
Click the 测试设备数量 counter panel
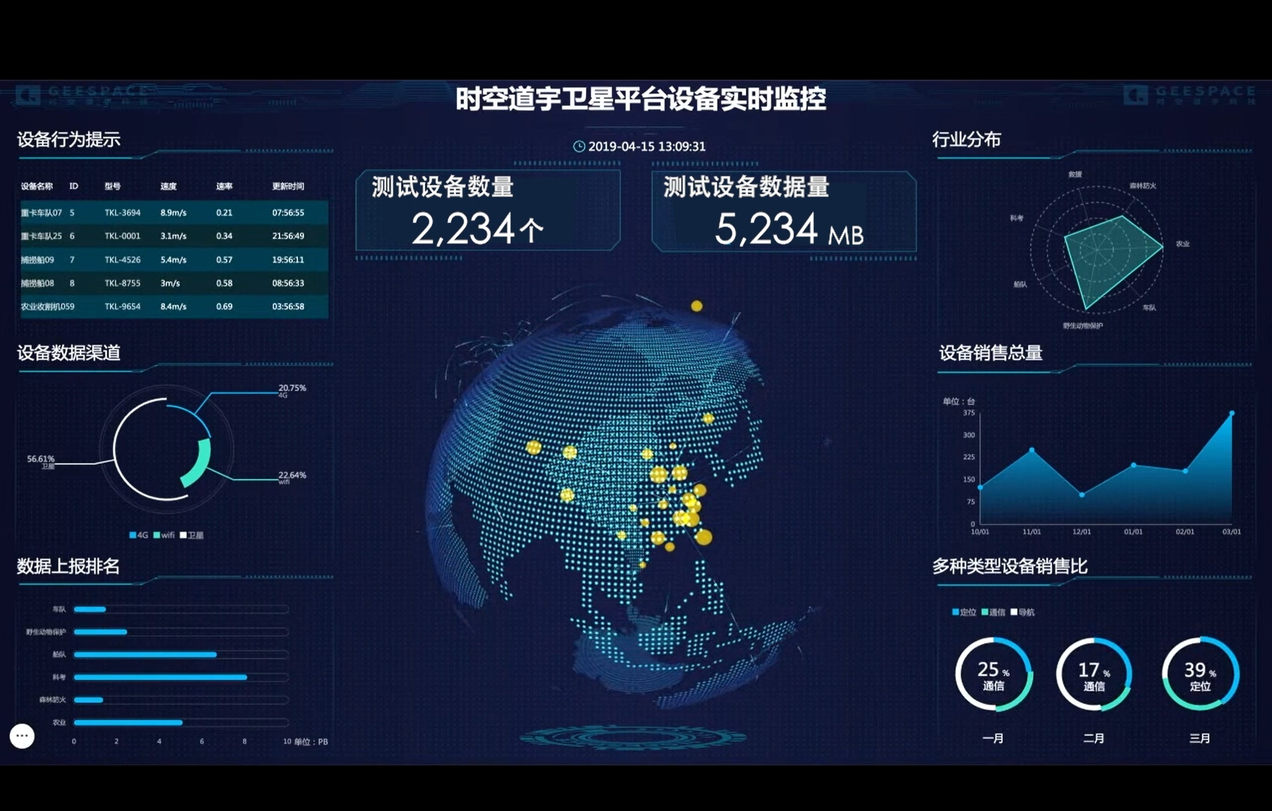pos(488,211)
